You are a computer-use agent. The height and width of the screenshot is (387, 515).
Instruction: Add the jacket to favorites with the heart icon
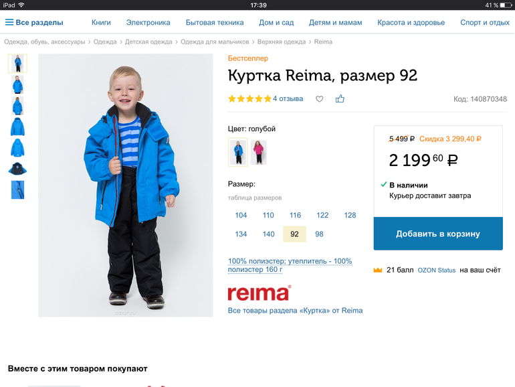pos(319,98)
